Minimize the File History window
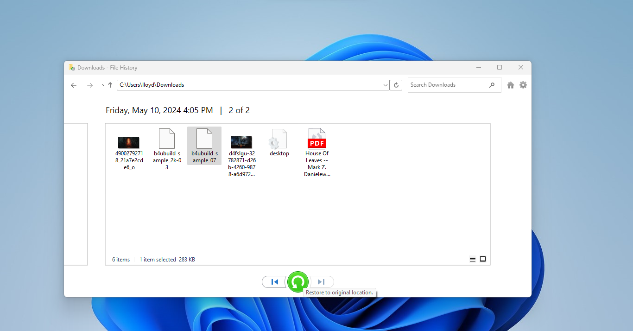Viewport: 633px width, 331px height. pyautogui.click(x=479, y=67)
